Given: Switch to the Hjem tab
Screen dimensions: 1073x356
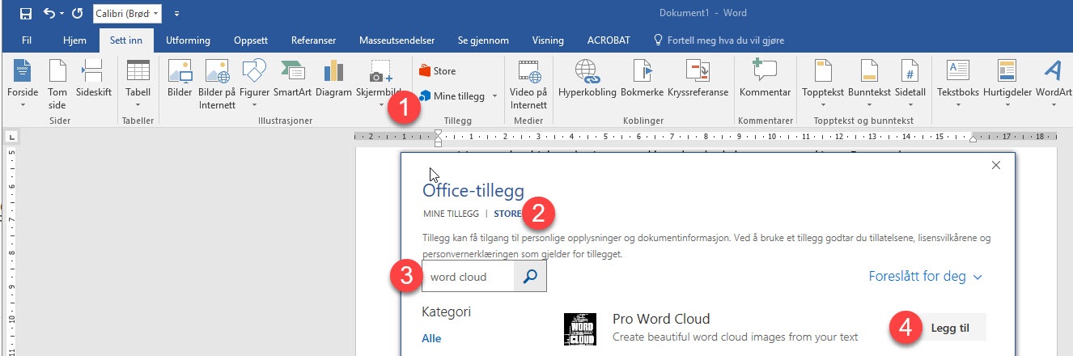Looking at the screenshot, I should pos(74,40).
